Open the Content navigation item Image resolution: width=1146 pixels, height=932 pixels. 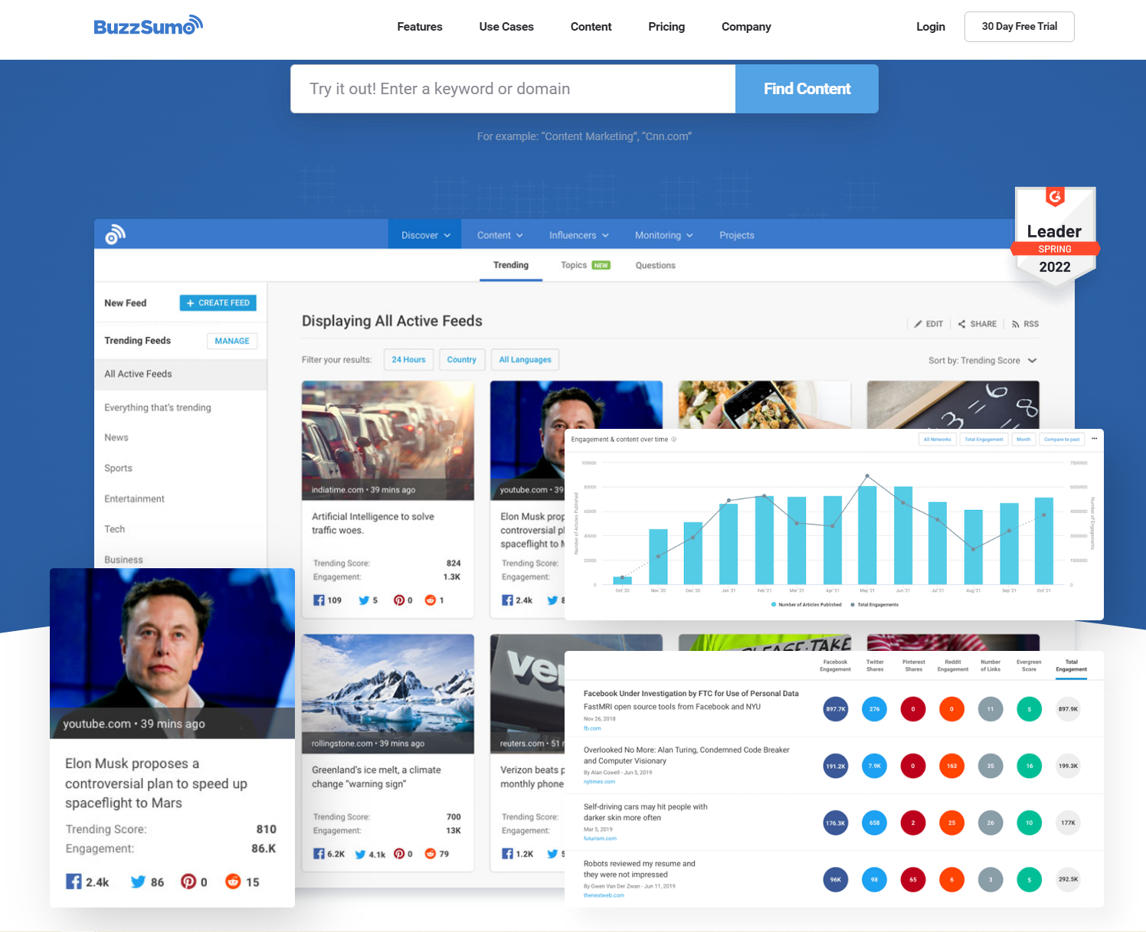[x=591, y=27]
